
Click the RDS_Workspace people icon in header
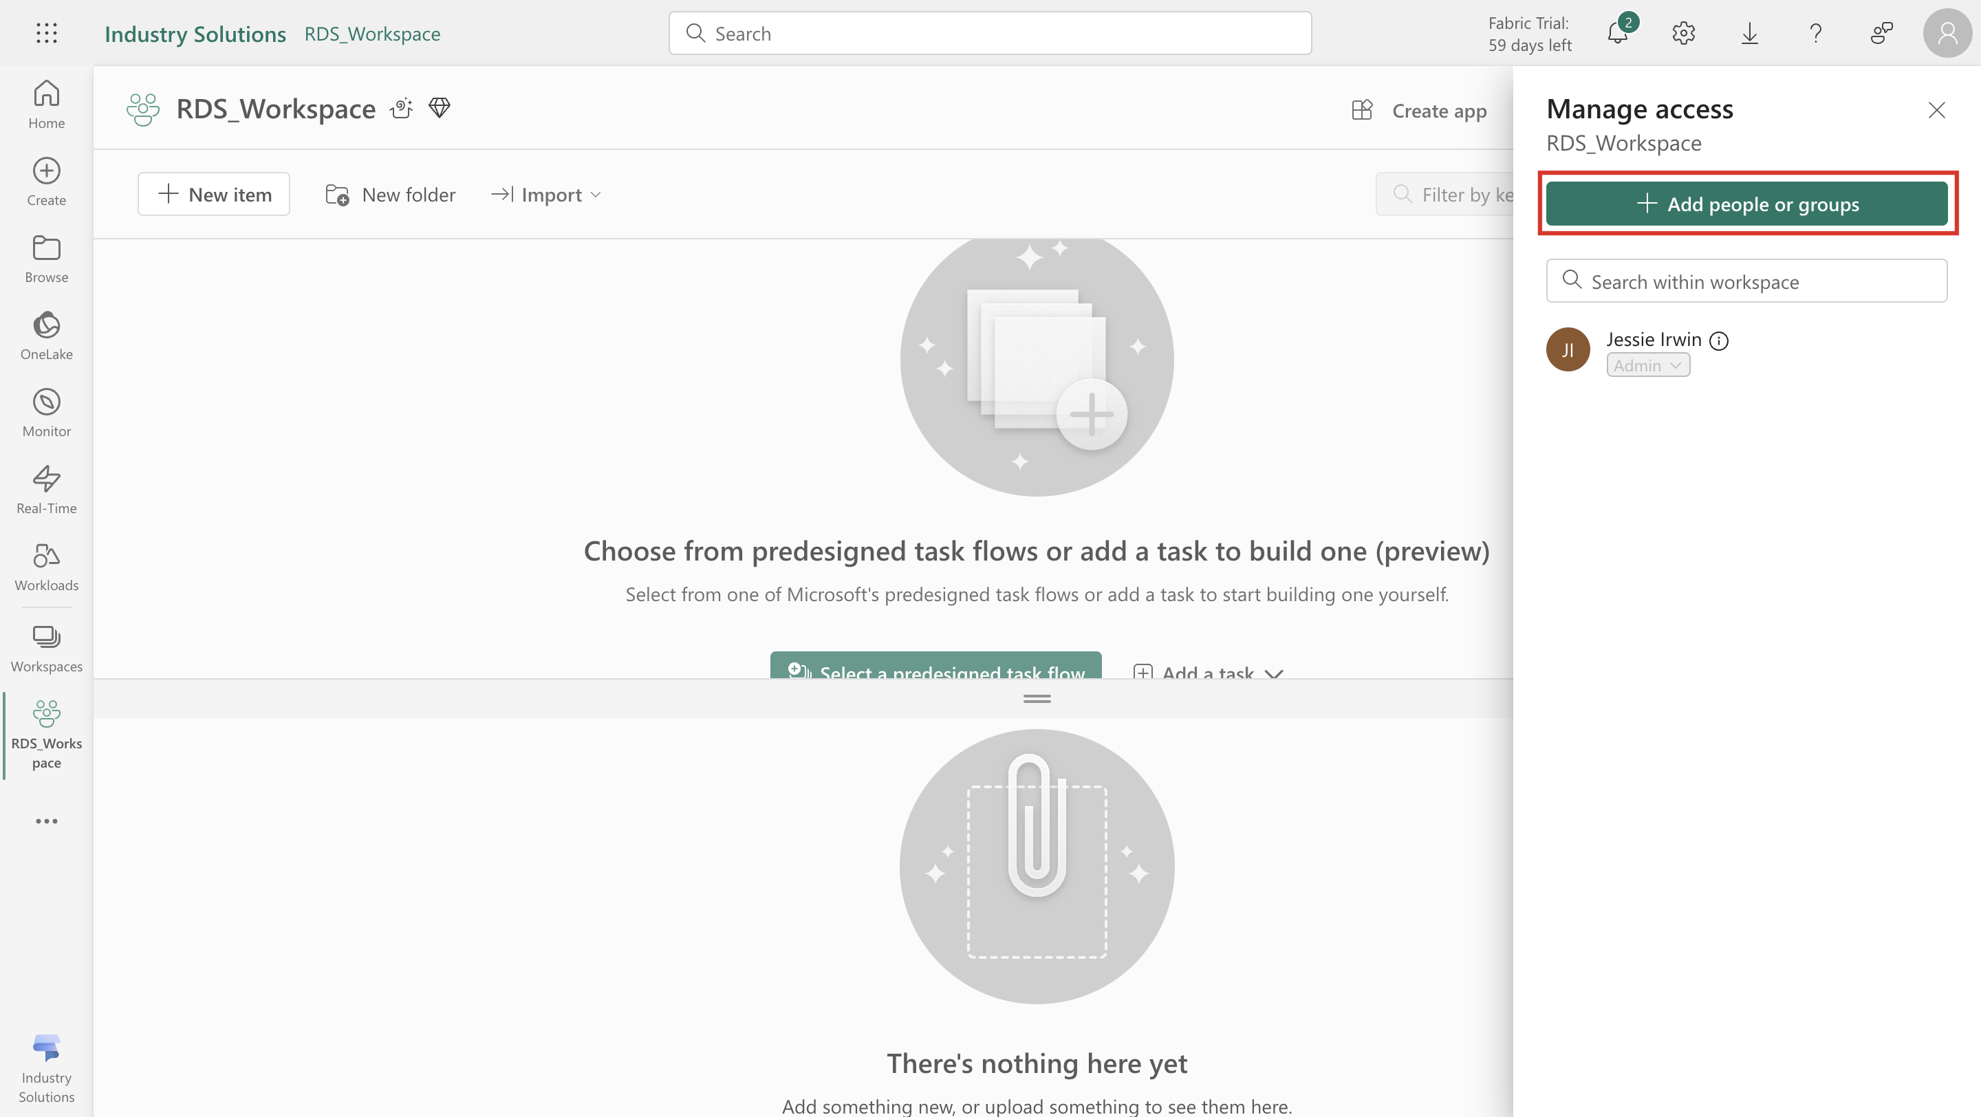[143, 109]
